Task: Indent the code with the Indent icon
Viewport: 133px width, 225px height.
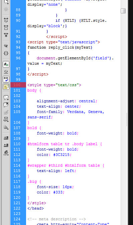Action: point(6,138)
